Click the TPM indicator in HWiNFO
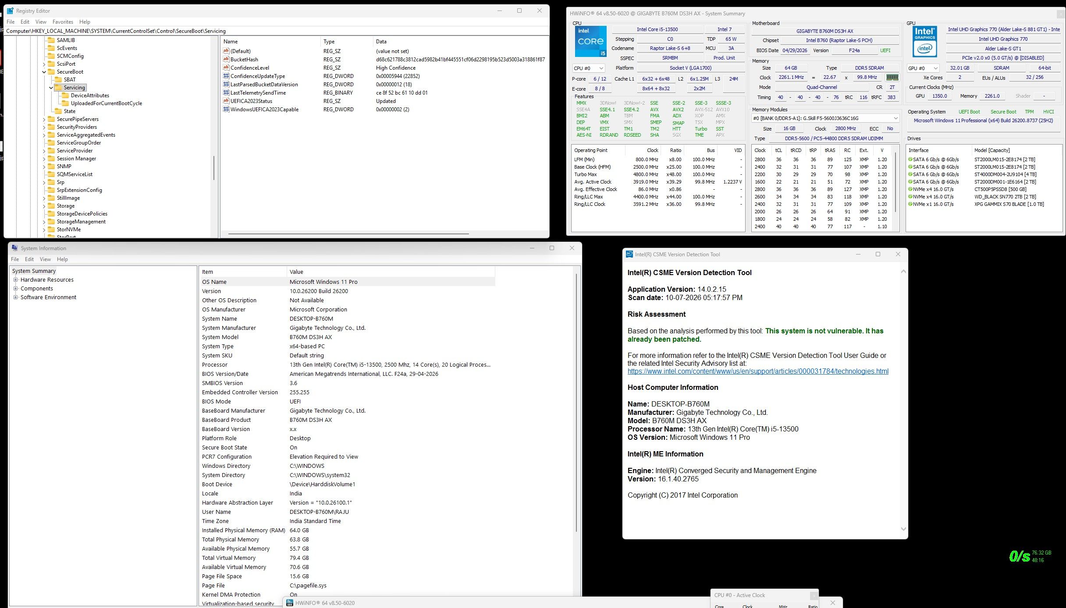This screenshot has width=1066, height=608. pyautogui.click(x=1029, y=112)
